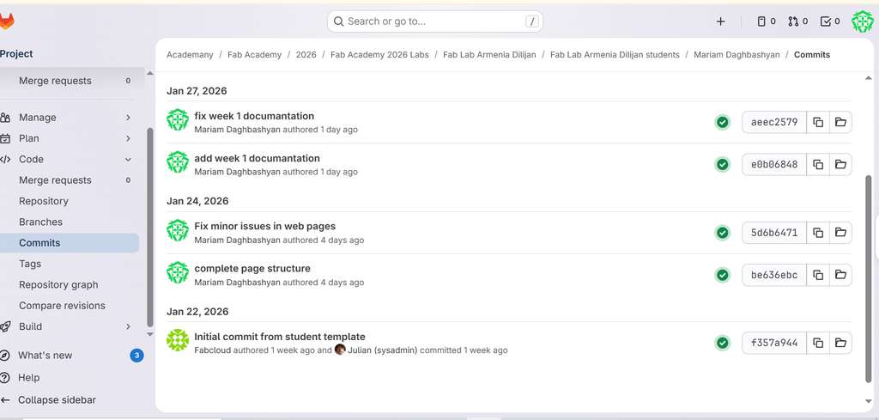
Task: Browse files at commit be636ebc
Action: click(x=840, y=275)
